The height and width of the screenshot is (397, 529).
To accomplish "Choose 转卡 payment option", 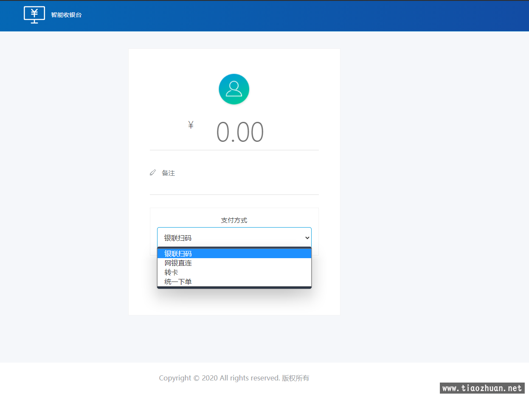I will (234, 272).
